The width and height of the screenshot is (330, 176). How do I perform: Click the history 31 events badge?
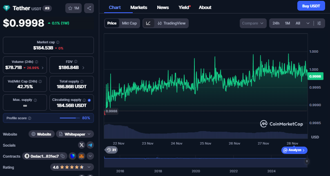[x=111, y=150]
